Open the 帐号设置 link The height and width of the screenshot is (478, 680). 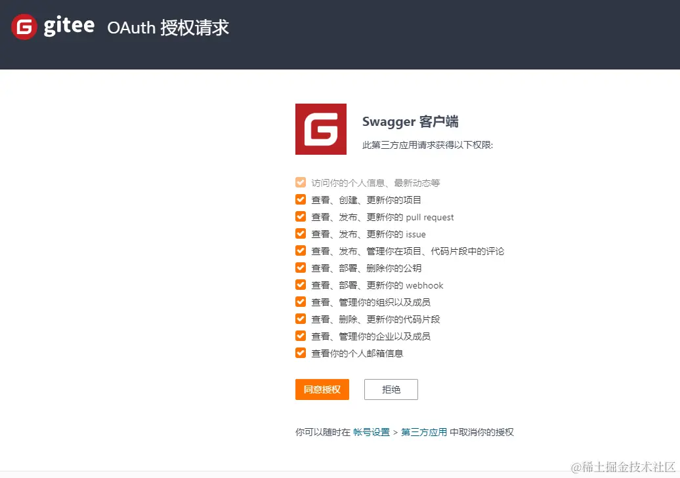[372, 432]
